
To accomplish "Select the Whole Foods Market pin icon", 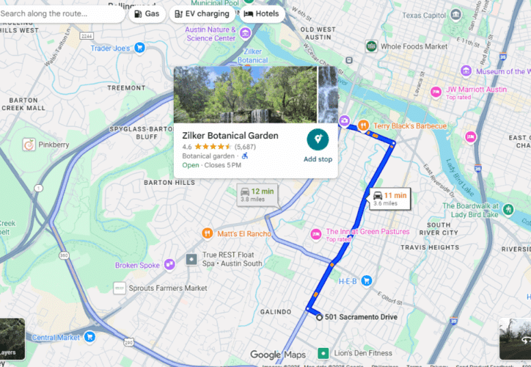I will point(371,46).
